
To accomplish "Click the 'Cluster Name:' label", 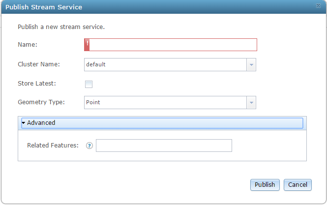I will pos(39,64).
